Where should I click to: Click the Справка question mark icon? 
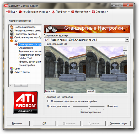tap(93, 12)
